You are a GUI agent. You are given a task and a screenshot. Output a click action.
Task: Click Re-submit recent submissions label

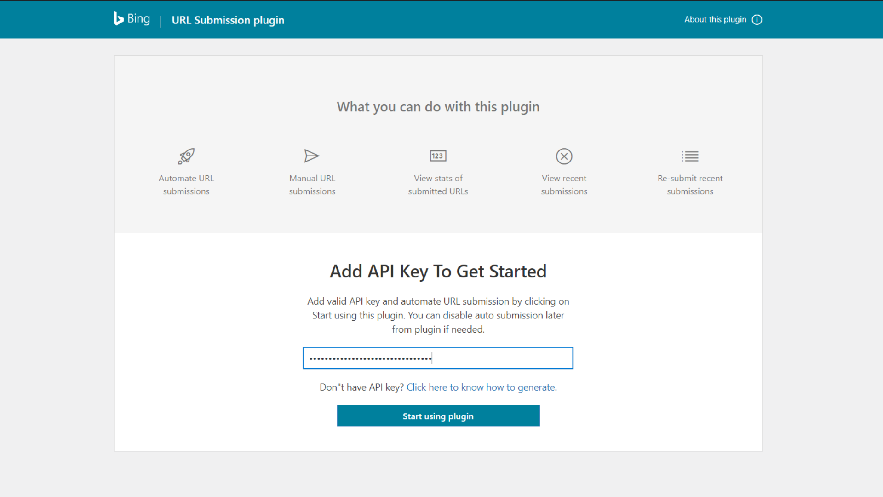690,185
